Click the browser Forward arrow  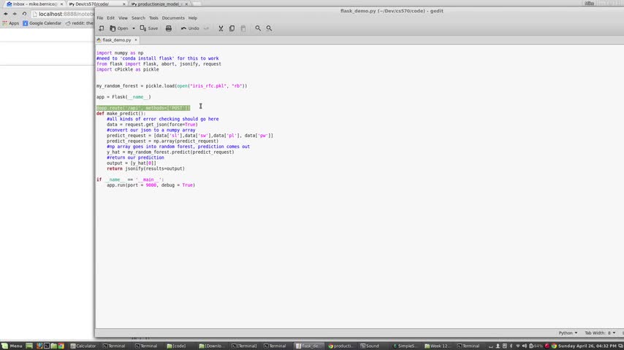tap(15, 14)
